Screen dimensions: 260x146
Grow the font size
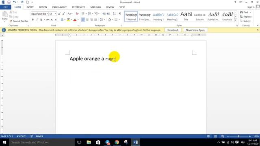click(x=59, y=14)
